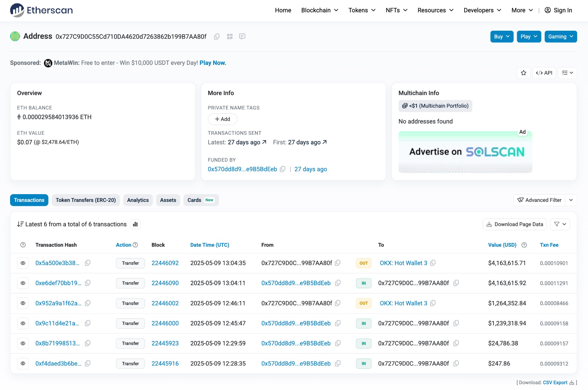This screenshot has width=588, height=390.
Task: Preview transaction 0x9c11d4e21a with eye icon
Action: pos(23,323)
